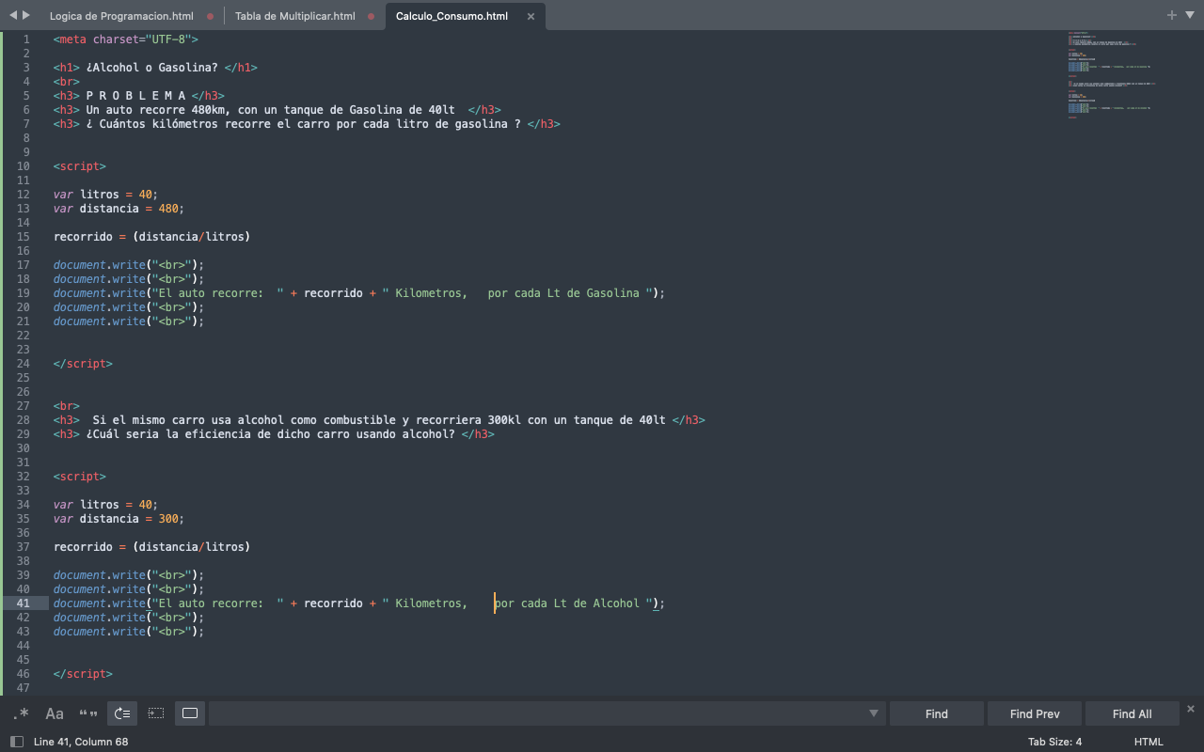The height and width of the screenshot is (752, 1204).
Task: Select the Calculo_Consumo.html tab
Action: tap(451, 16)
